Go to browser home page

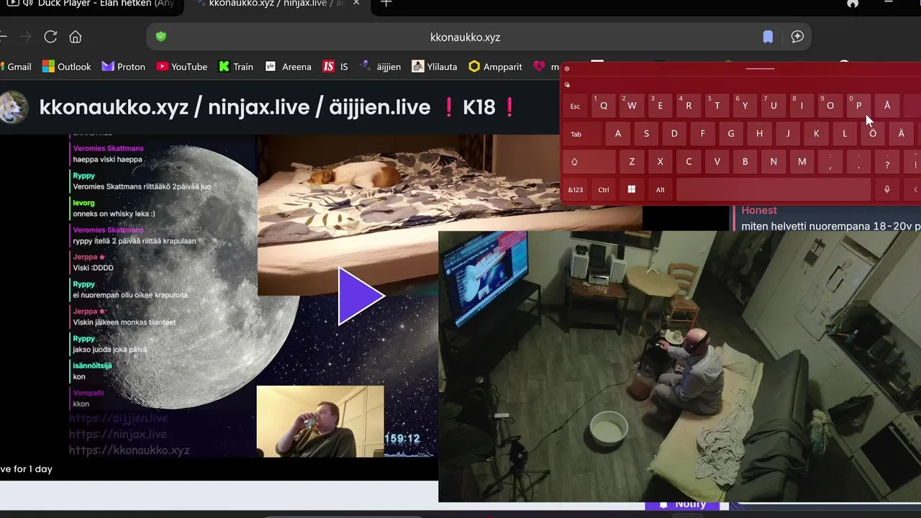point(76,37)
